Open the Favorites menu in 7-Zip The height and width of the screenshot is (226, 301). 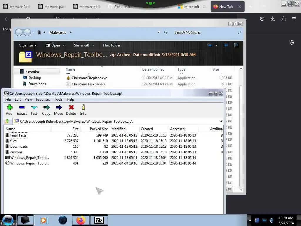[x=43, y=99]
